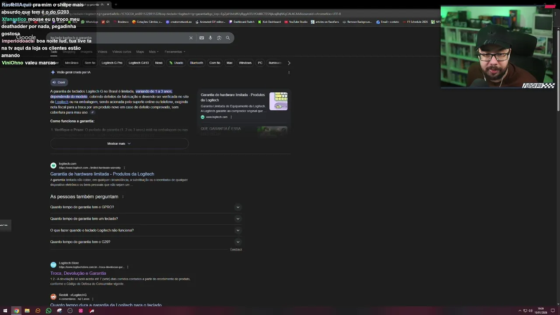Open the 'Ferramentas' tools dropdown
This screenshot has height=315, width=560.
[x=175, y=52]
